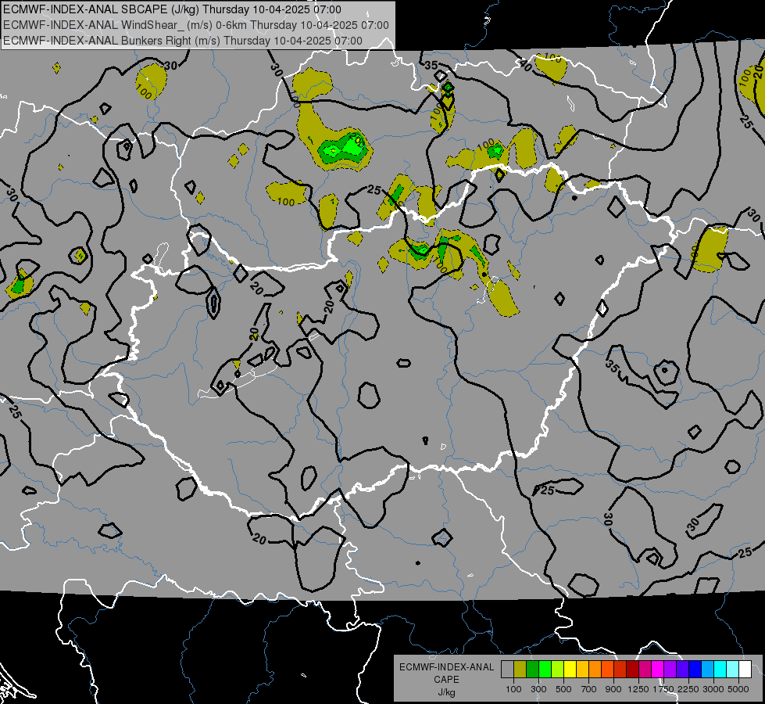Click the 700 value under the color bar
This screenshot has width=765, height=704.
589,689
